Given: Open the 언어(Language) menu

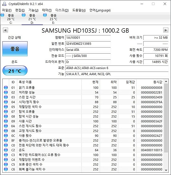Looking at the screenshot, I should coord(100,10).
